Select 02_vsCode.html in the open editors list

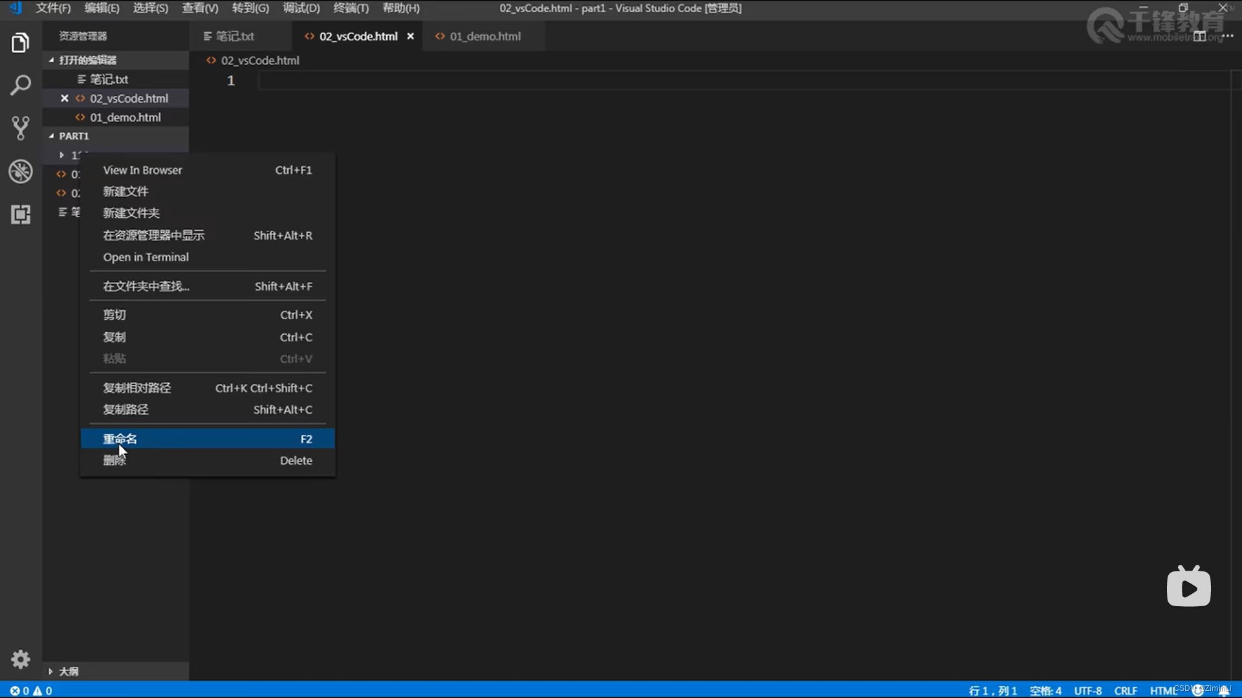116,98
